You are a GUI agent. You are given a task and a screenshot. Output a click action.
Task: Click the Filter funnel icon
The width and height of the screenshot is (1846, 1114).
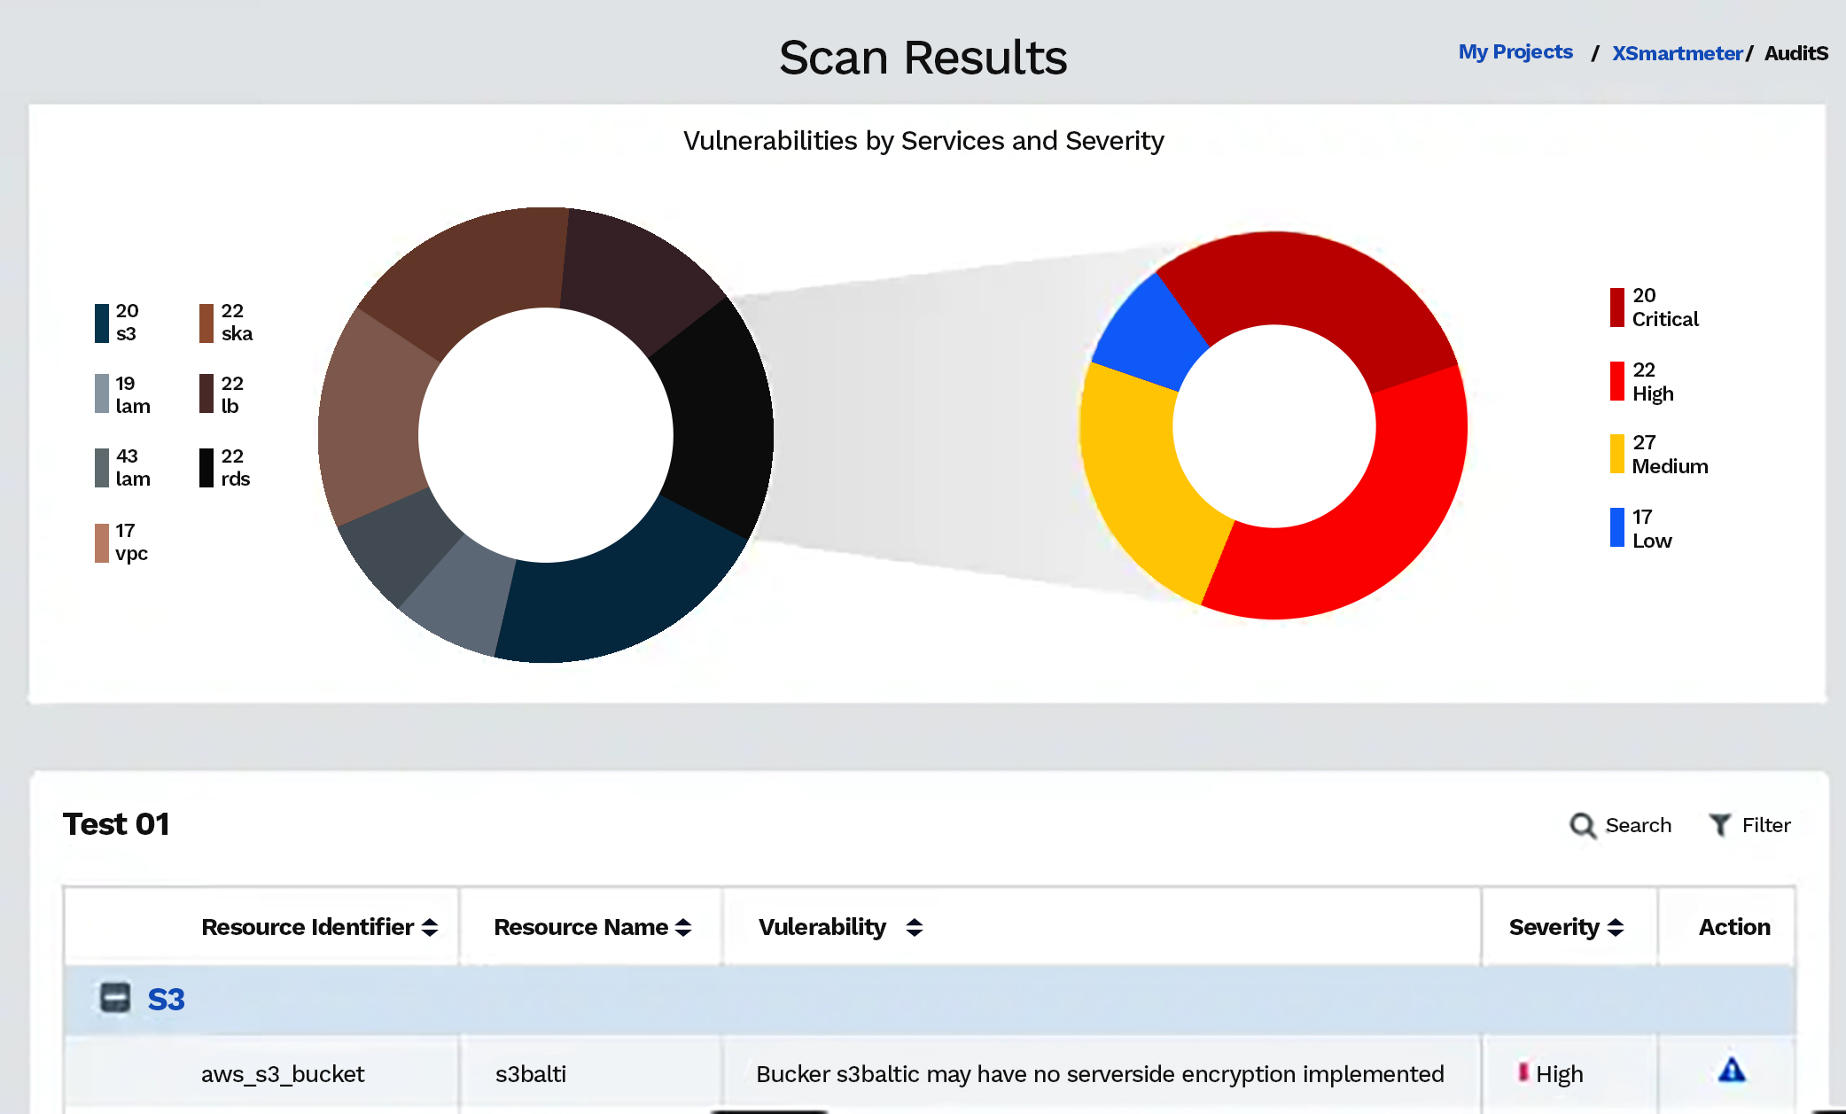tap(1719, 825)
